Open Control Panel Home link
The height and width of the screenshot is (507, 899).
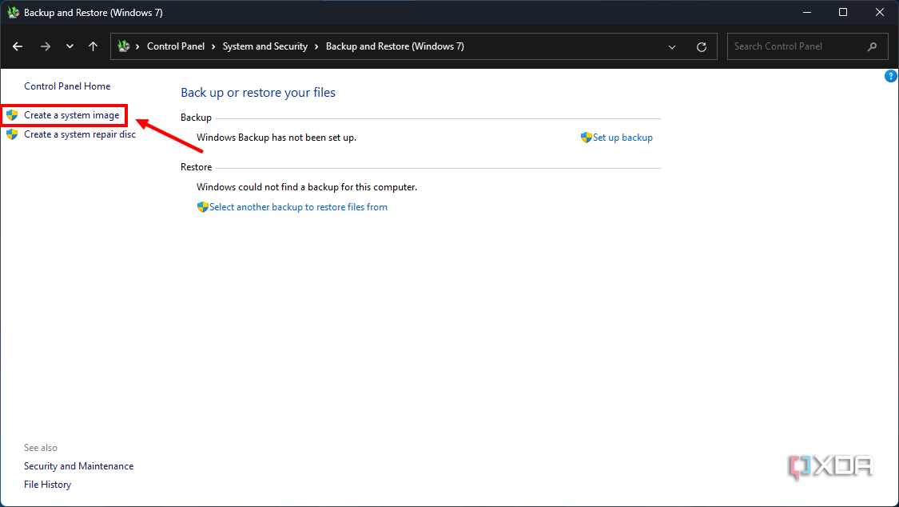pos(67,86)
